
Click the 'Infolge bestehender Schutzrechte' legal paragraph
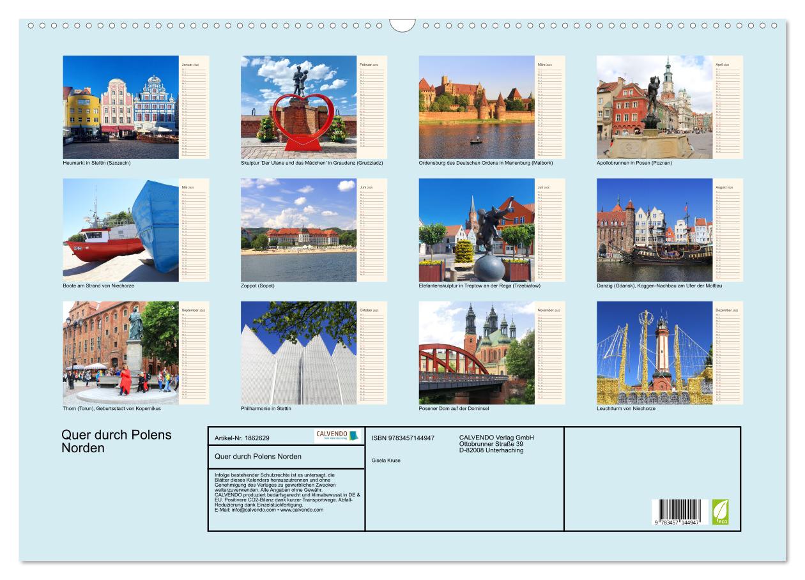[x=287, y=492]
